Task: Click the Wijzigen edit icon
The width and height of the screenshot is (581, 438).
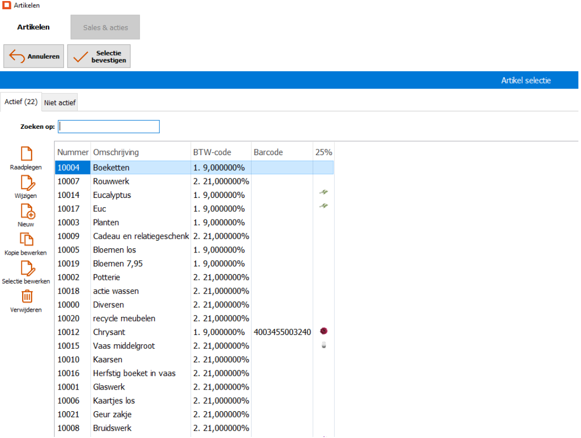Action: tap(26, 183)
